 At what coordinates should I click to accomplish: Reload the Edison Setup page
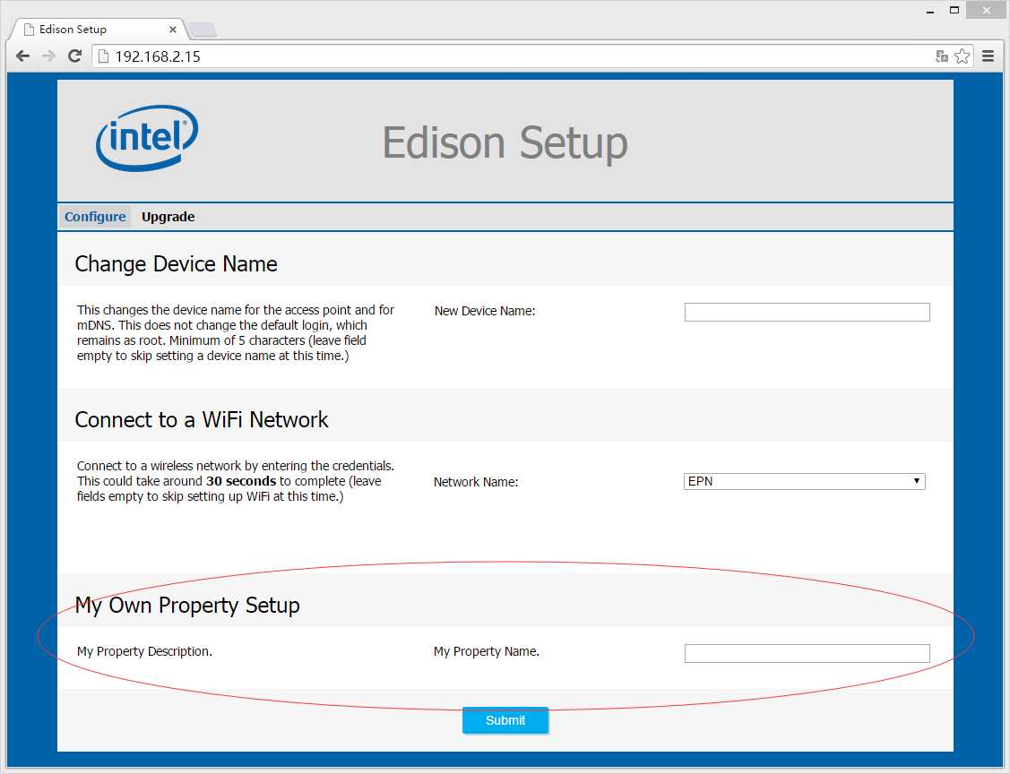click(x=74, y=56)
